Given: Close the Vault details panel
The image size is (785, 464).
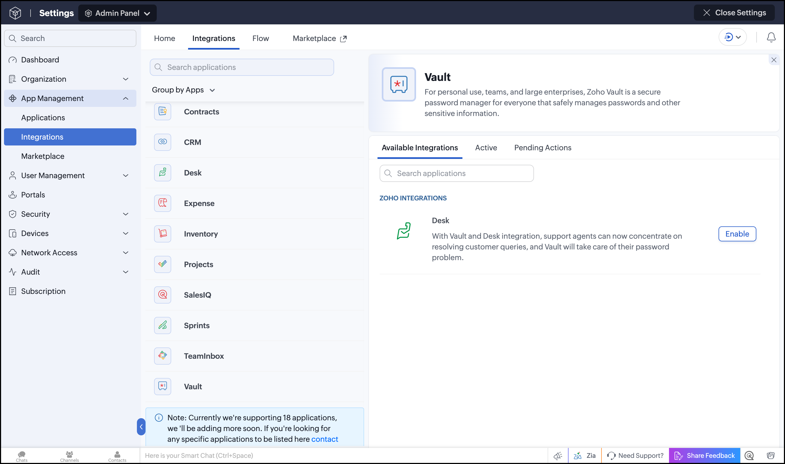Looking at the screenshot, I should pos(773,60).
